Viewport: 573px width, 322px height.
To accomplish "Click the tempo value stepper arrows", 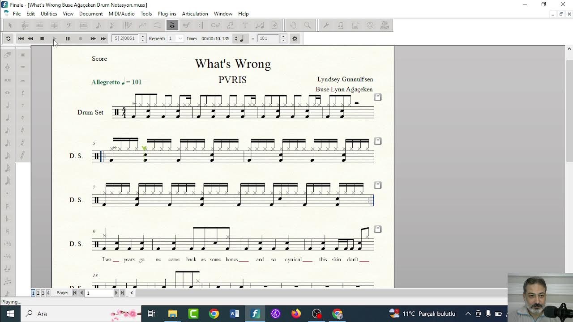I will pos(283,38).
